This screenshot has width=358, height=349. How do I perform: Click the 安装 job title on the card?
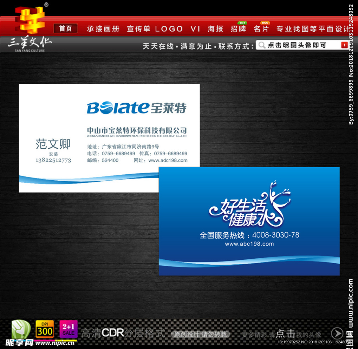pos(53,154)
